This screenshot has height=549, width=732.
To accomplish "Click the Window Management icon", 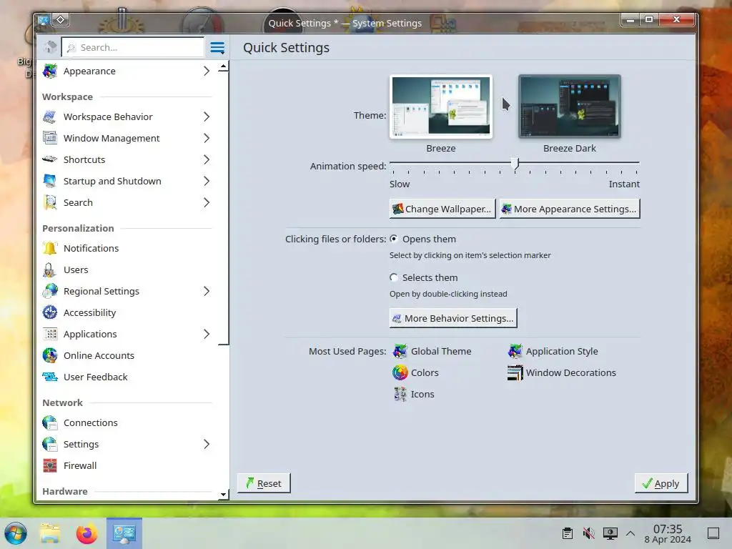I will [x=50, y=138].
